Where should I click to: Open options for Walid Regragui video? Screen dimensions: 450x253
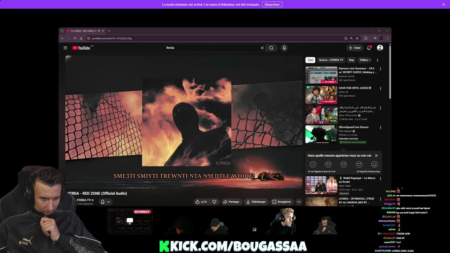point(380,179)
